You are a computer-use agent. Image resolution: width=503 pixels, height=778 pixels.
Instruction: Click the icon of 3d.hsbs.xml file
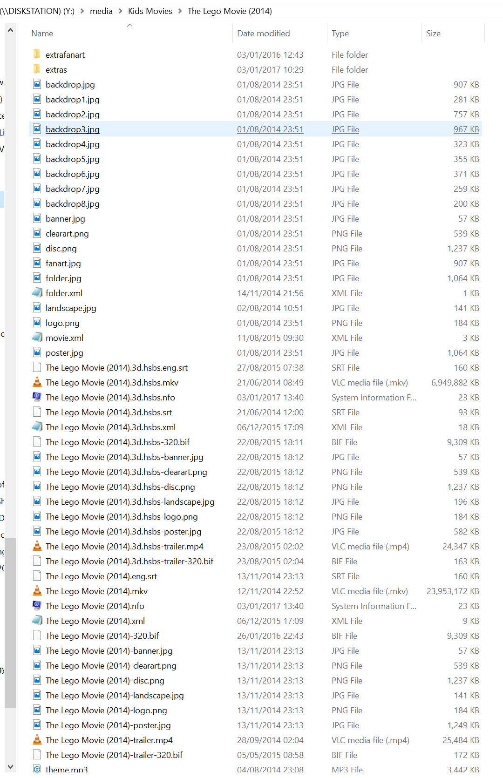37,427
